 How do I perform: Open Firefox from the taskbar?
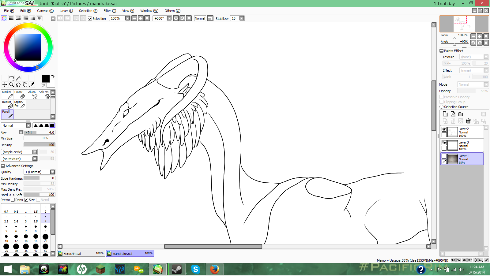(214, 269)
